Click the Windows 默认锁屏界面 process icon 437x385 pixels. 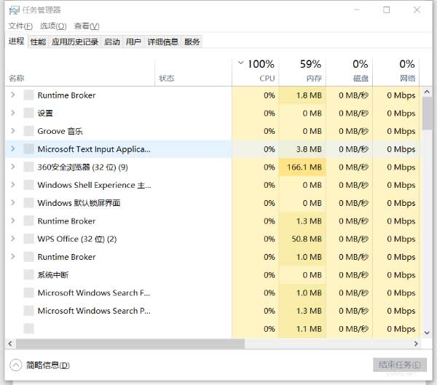pos(29,203)
